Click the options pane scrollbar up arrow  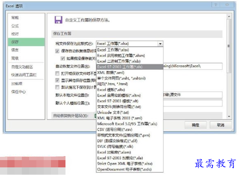229,16
